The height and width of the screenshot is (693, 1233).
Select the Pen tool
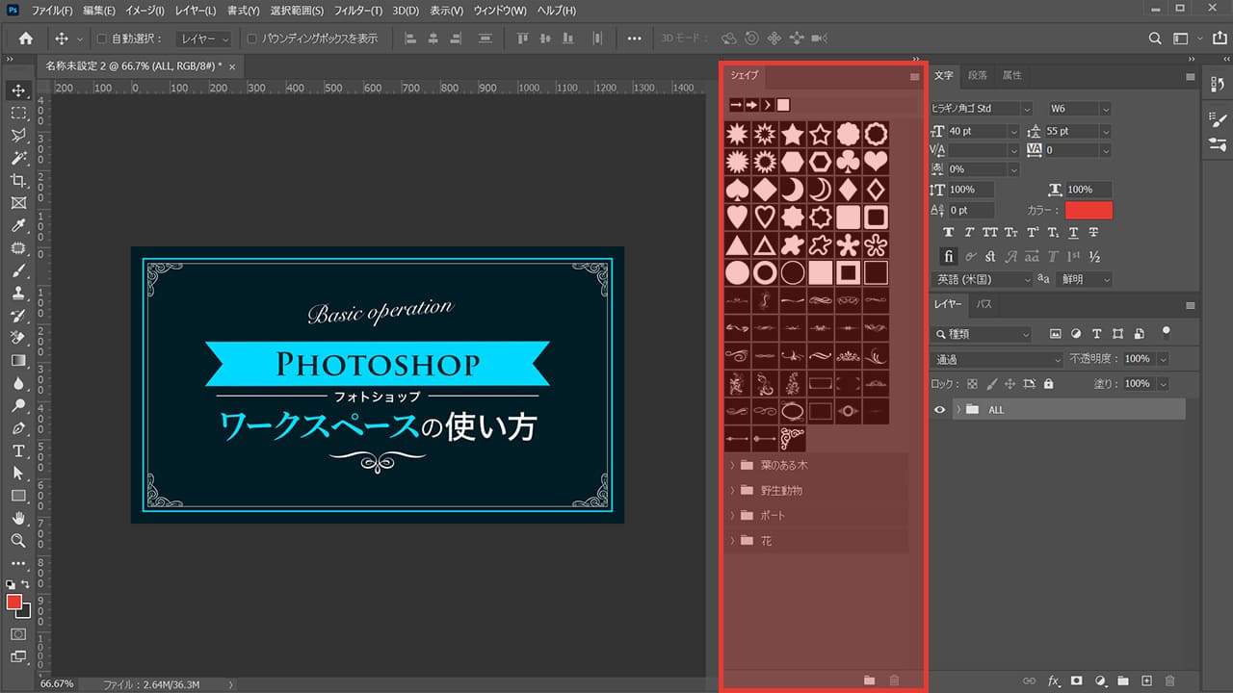click(18, 428)
